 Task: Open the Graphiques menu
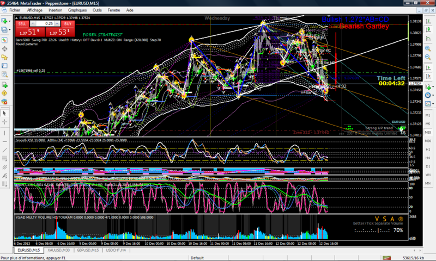(x=77, y=10)
